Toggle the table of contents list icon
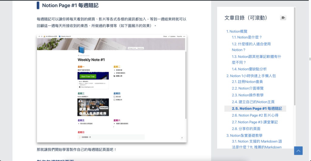The width and height of the screenshot is (311, 161). 283,18
